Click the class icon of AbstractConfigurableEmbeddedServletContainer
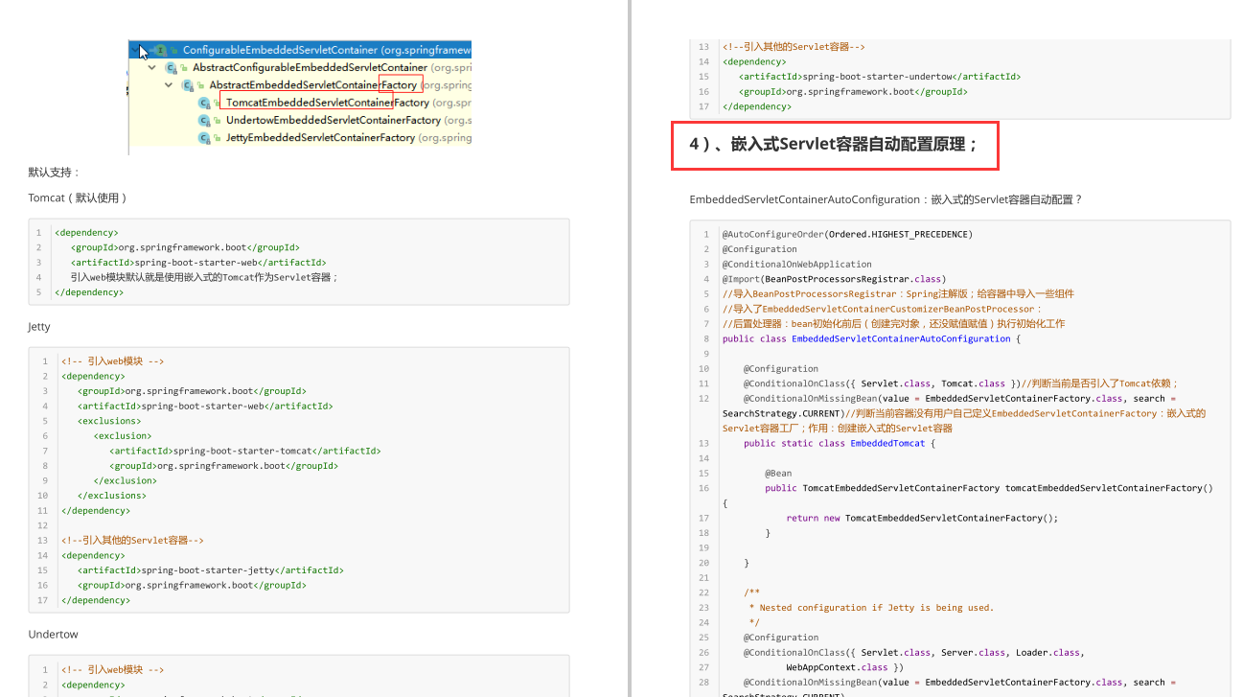 [171, 68]
